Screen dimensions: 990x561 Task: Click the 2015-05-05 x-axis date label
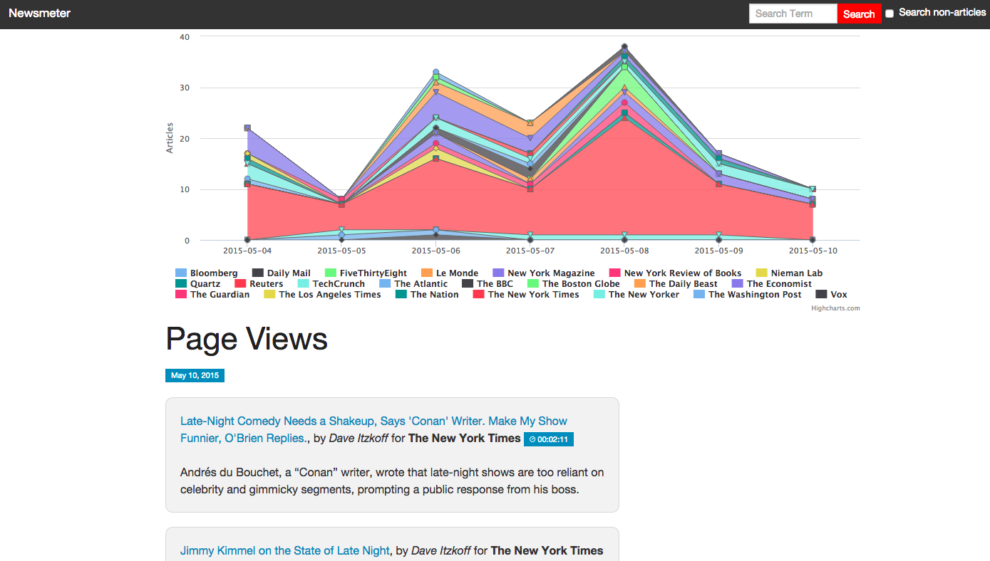pyautogui.click(x=341, y=251)
